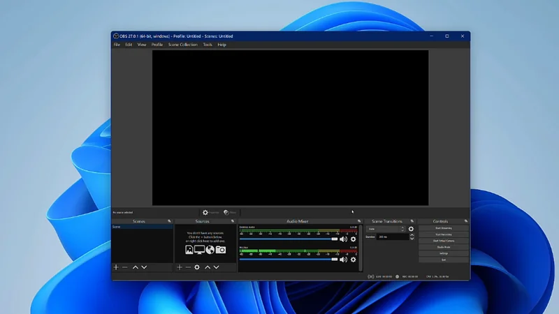Add a source with Sources plus icon
This screenshot has height=314, width=559.
click(180, 267)
